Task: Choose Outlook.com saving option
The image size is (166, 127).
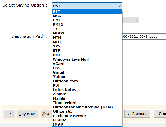Action: [x=87, y=81]
